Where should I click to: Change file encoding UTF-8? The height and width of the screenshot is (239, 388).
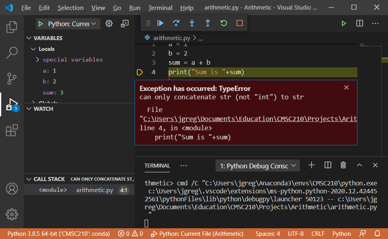click(296, 234)
